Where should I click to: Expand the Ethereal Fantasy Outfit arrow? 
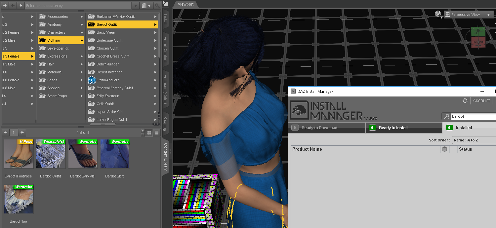155,88
